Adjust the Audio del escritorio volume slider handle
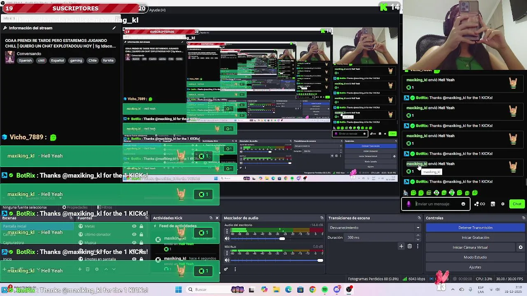527x296 pixels. [282, 239]
